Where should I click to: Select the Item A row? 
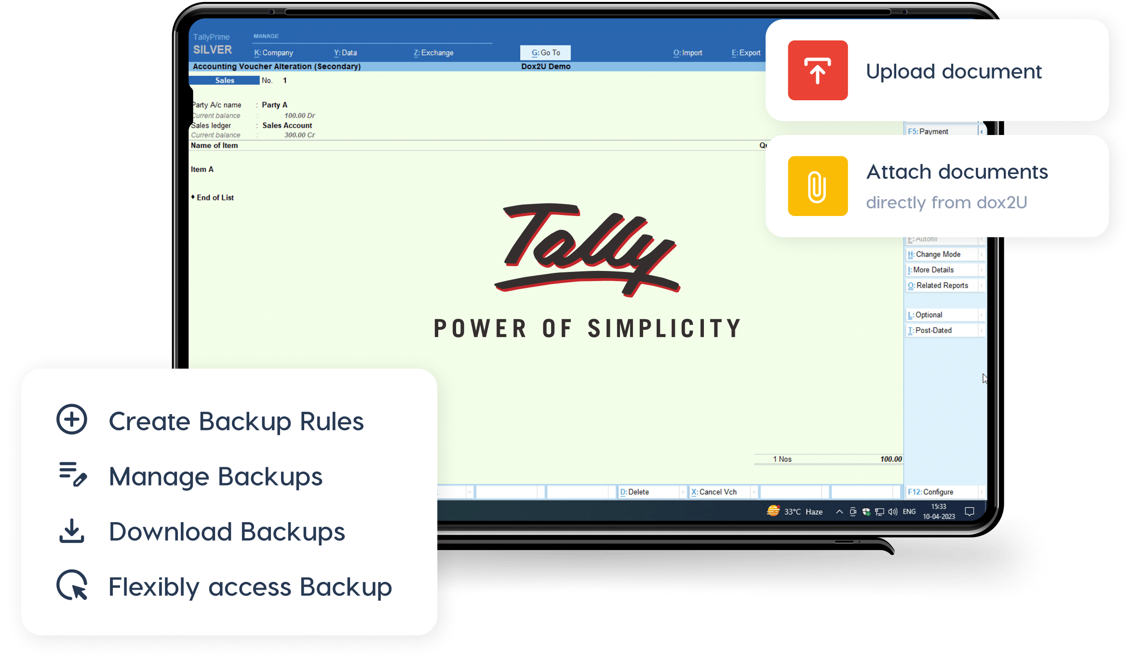click(x=202, y=169)
